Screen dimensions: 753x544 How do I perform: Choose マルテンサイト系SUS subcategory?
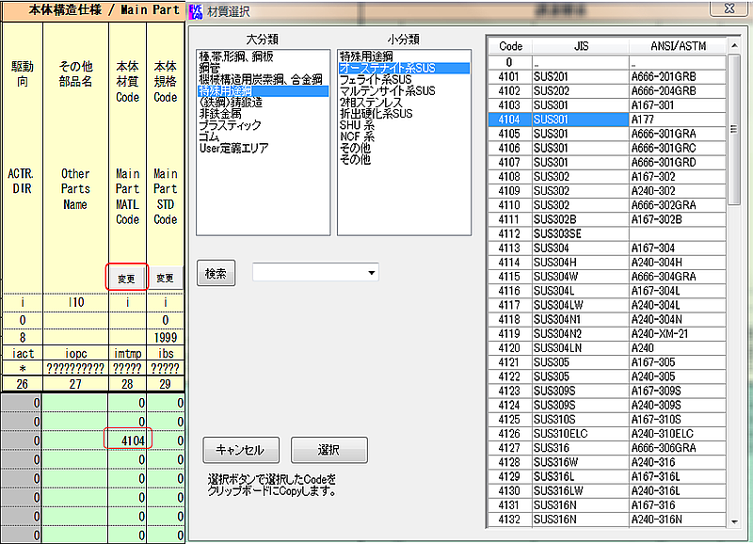[387, 91]
